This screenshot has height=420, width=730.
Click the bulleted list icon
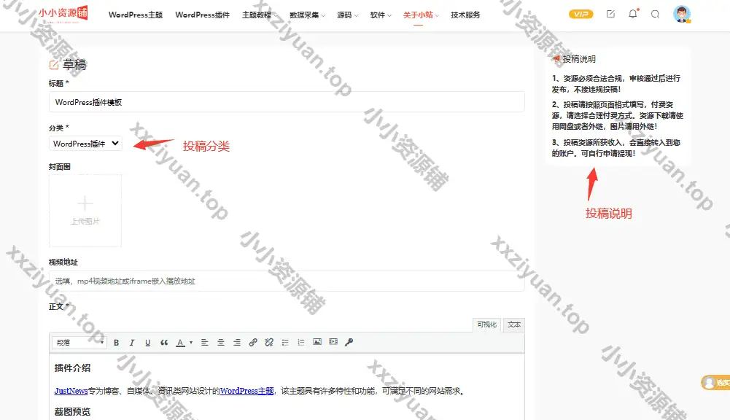click(285, 343)
